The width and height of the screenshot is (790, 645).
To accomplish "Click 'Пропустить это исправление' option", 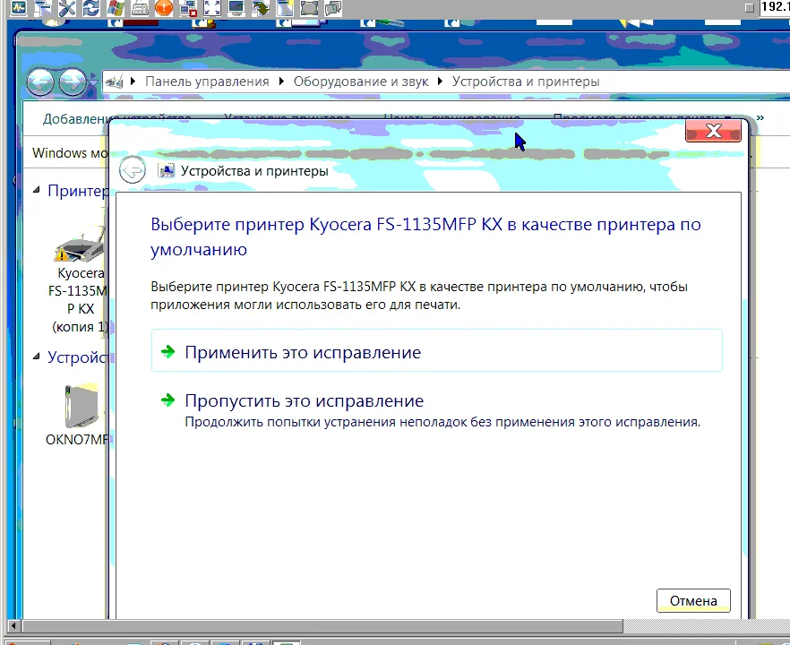I will coord(304,401).
